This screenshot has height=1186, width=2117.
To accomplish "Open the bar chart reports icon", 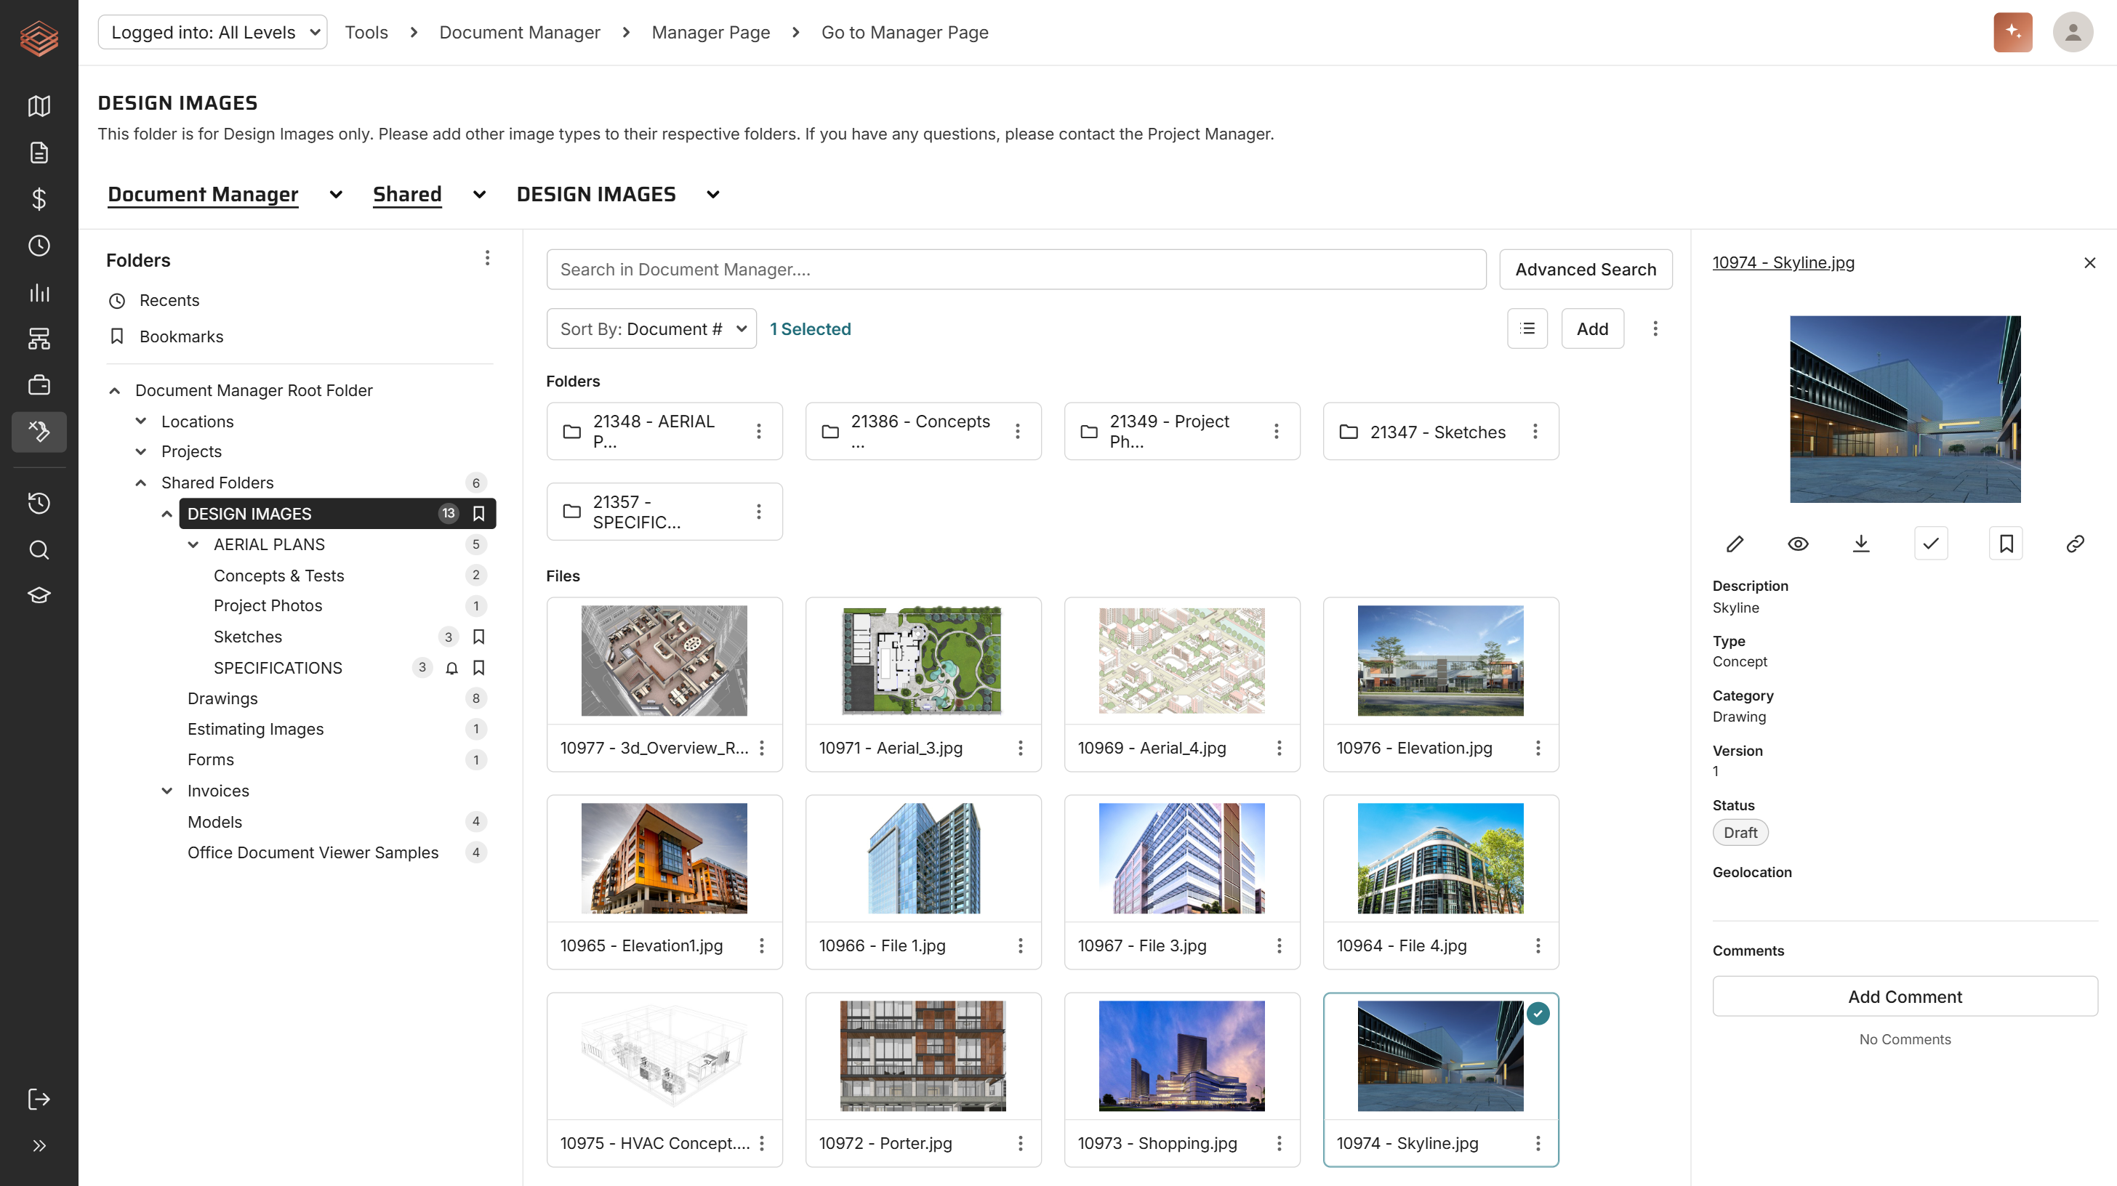I will (x=39, y=292).
